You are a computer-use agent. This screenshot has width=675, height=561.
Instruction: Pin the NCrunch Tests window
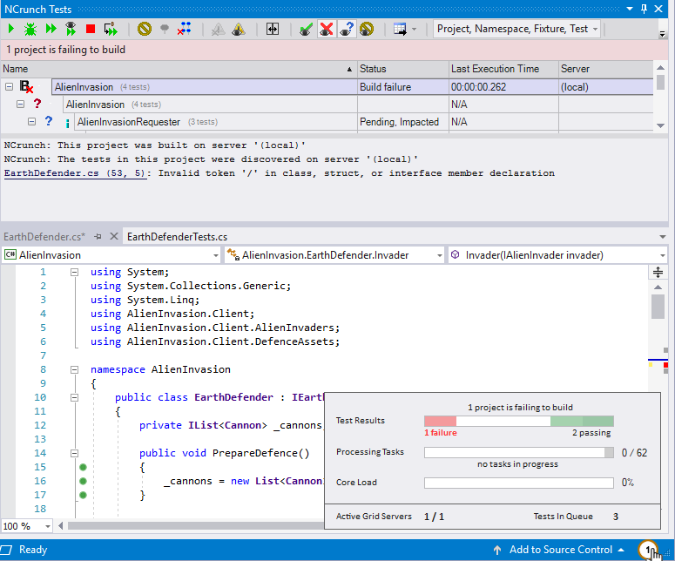(x=644, y=9)
